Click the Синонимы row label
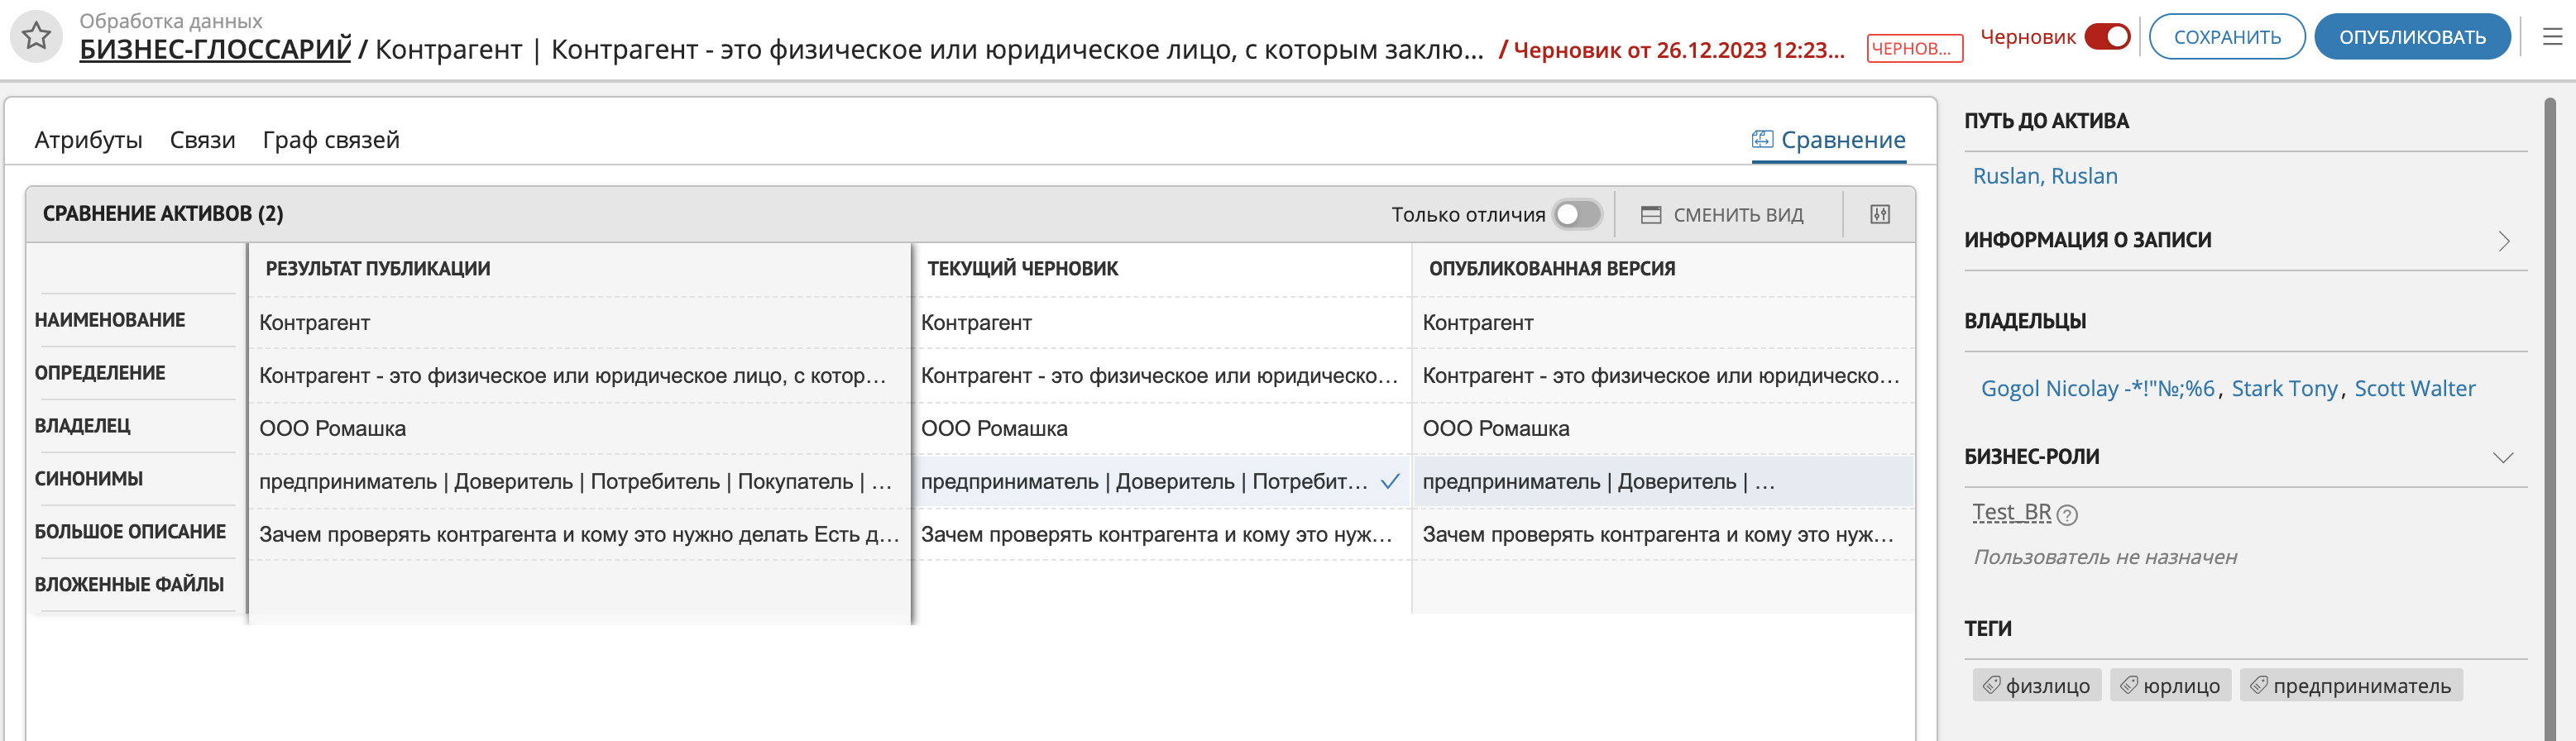The height and width of the screenshot is (741, 2576). [89, 479]
